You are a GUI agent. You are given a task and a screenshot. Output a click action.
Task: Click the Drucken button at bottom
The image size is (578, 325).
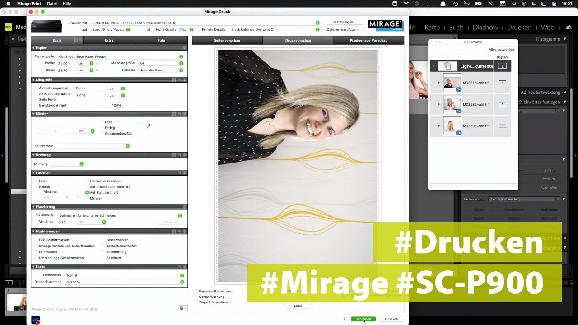click(x=392, y=319)
